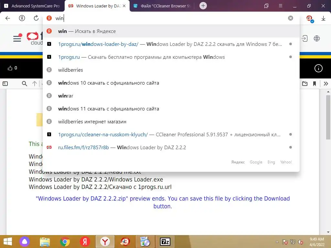Open search in the document viewer

click(x=25, y=84)
